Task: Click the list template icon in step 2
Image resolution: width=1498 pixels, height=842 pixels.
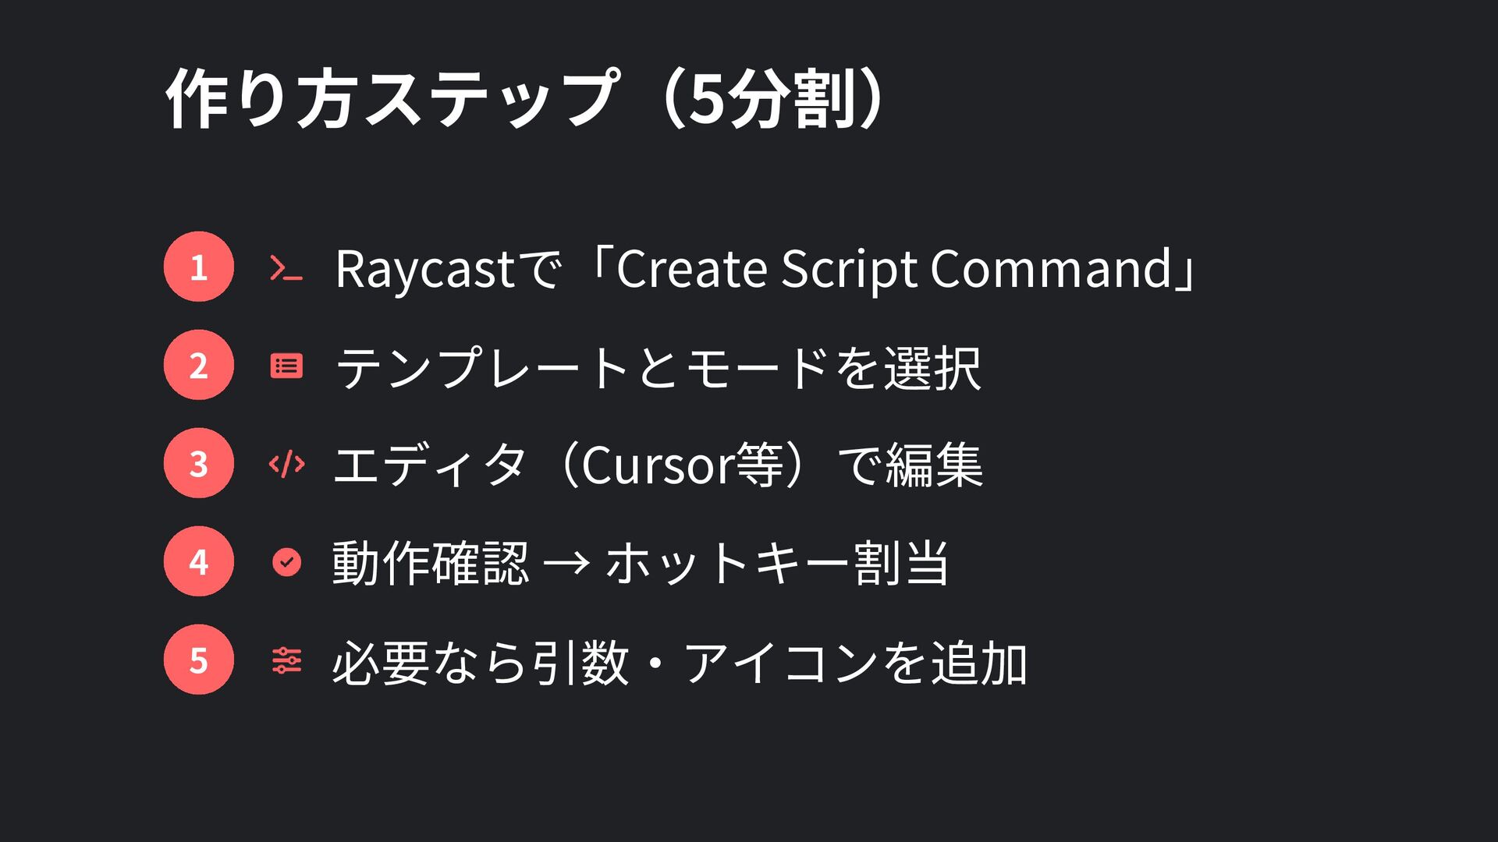Action: [286, 366]
